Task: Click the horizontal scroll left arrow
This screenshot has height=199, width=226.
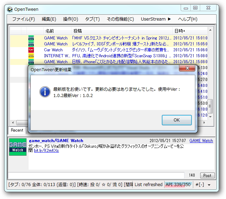Action: (13, 123)
